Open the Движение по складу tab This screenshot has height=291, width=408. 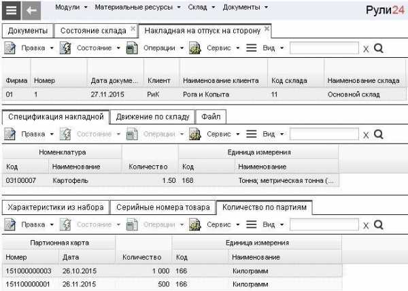tap(153, 117)
